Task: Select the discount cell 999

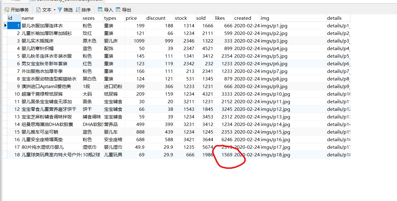Action: point(160,41)
